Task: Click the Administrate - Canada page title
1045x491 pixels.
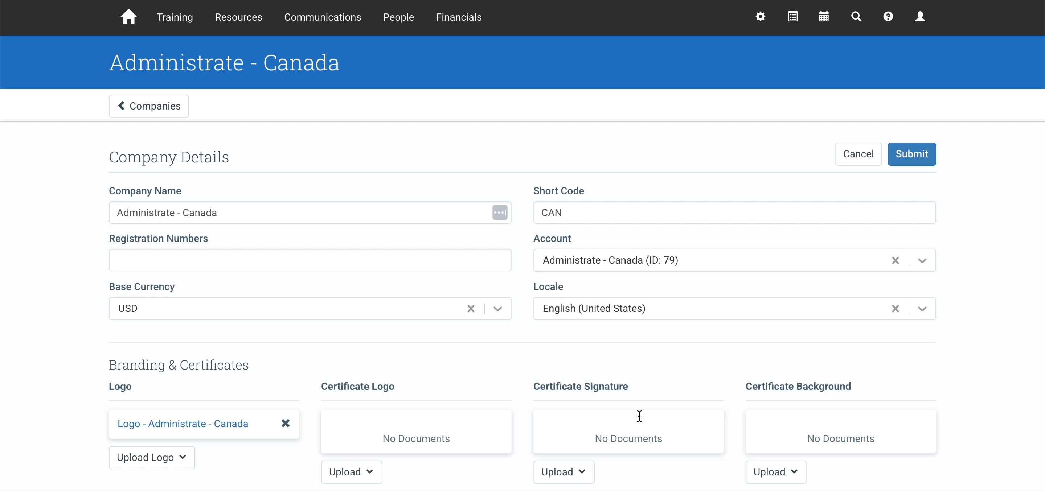Action: [224, 63]
